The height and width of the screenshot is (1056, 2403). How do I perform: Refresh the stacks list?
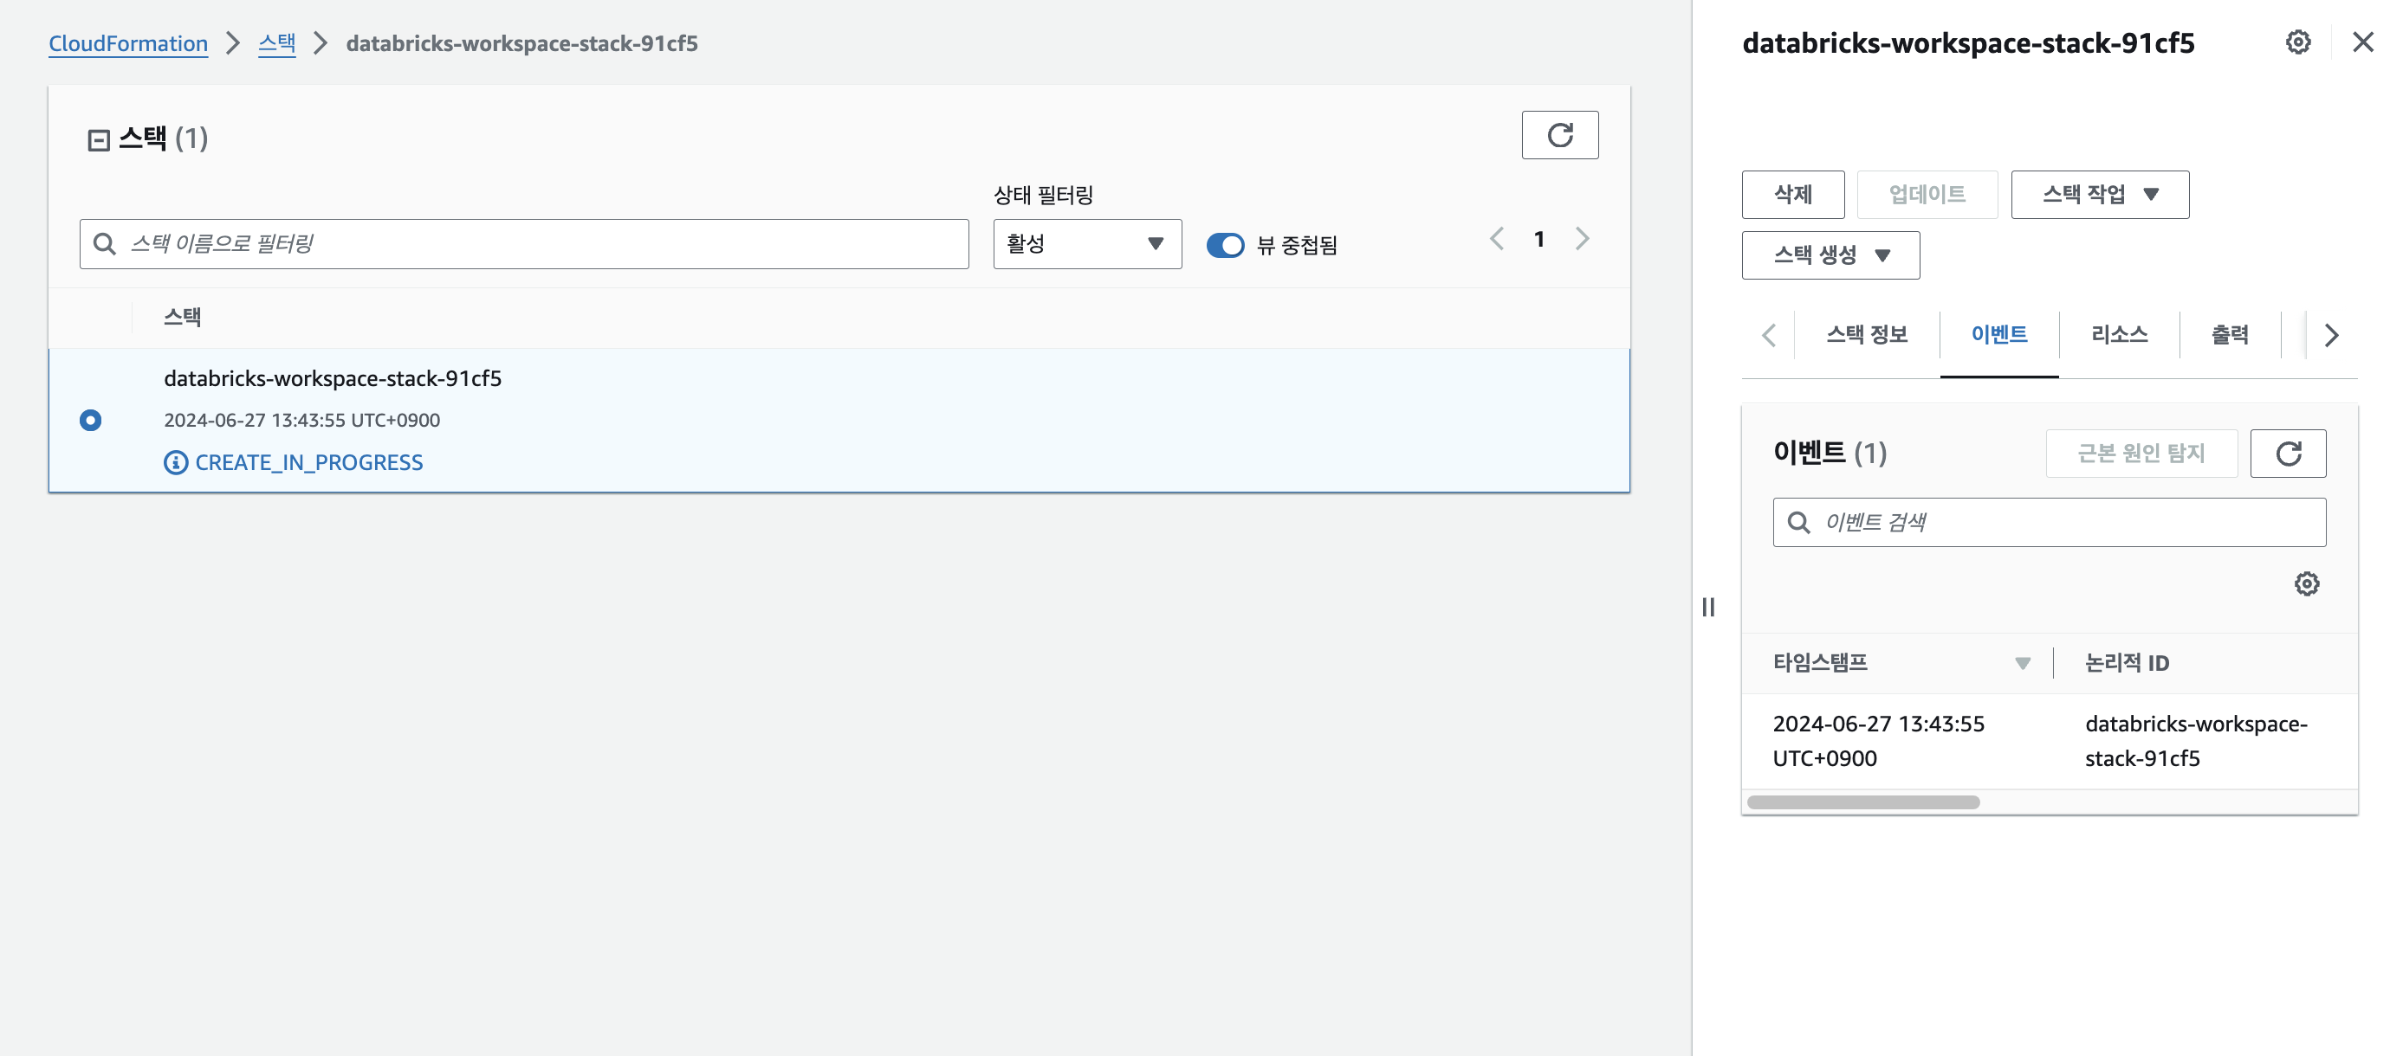tap(1560, 135)
